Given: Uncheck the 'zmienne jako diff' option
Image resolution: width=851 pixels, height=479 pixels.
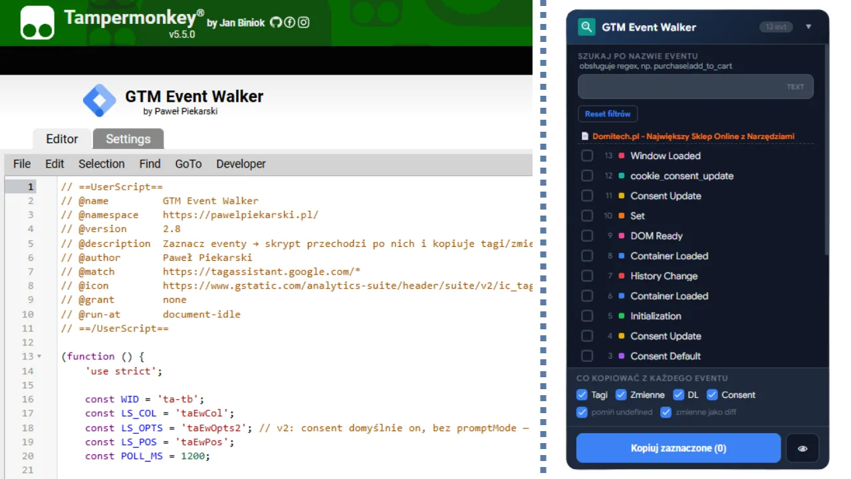Looking at the screenshot, I should pyautogui.click(x=666, y=412).
